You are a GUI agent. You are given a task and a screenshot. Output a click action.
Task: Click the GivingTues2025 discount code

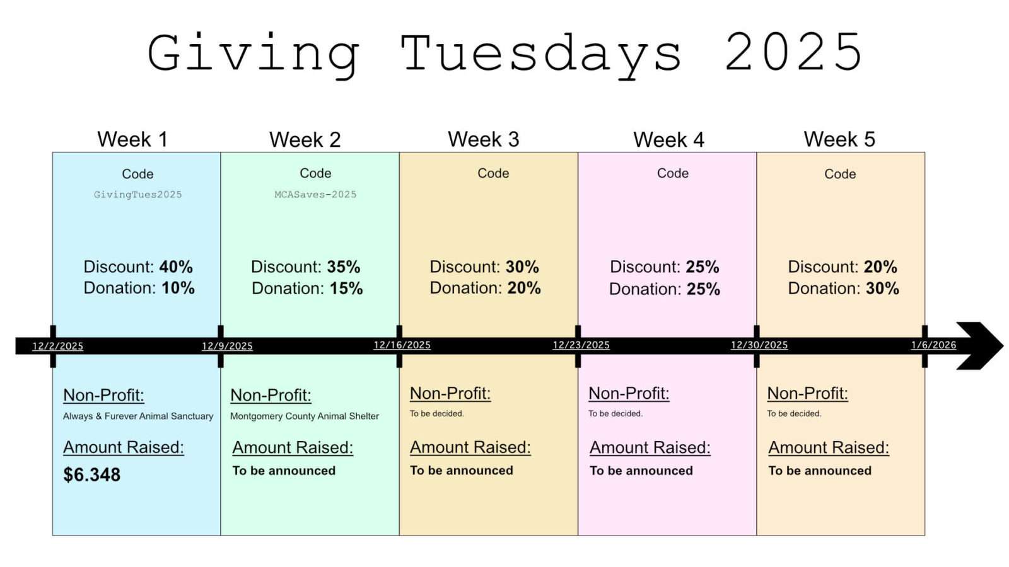point(138,195)
